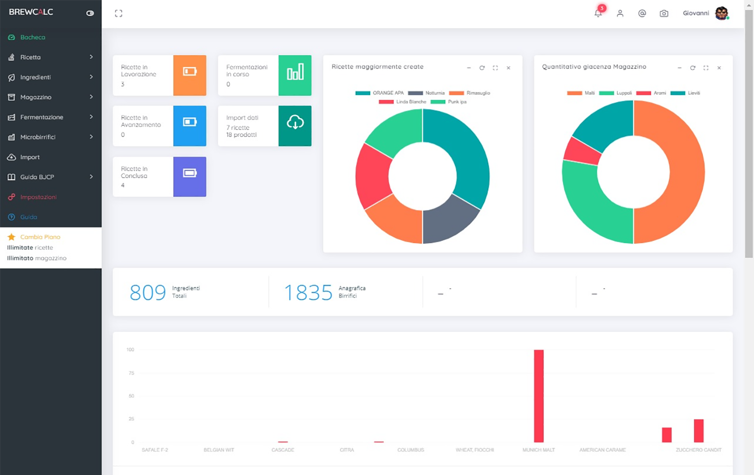Refresh the Ricette maggiormente create chart
This screenshot has width=754, height=475.
[482, 68]
